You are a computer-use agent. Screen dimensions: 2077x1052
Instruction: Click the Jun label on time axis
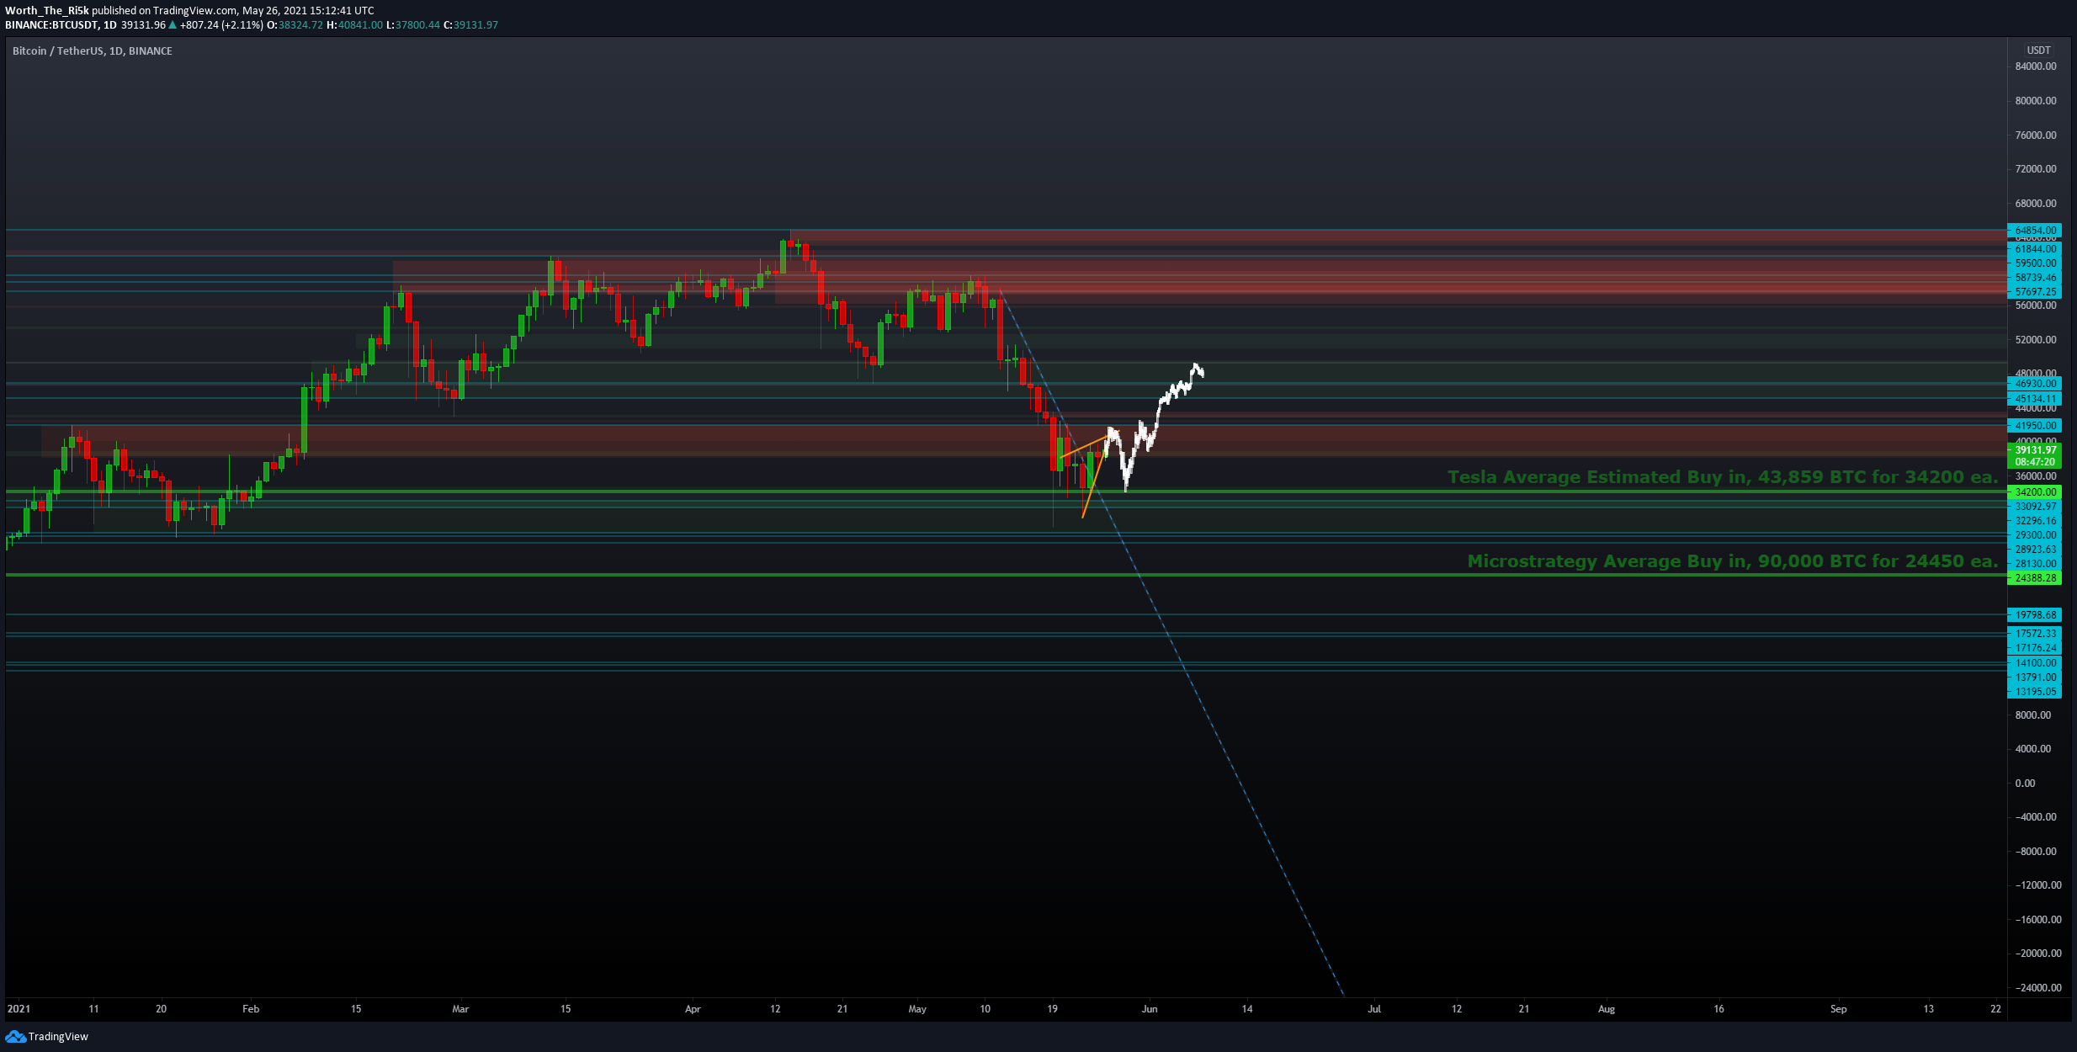tap(1150, 1009)
